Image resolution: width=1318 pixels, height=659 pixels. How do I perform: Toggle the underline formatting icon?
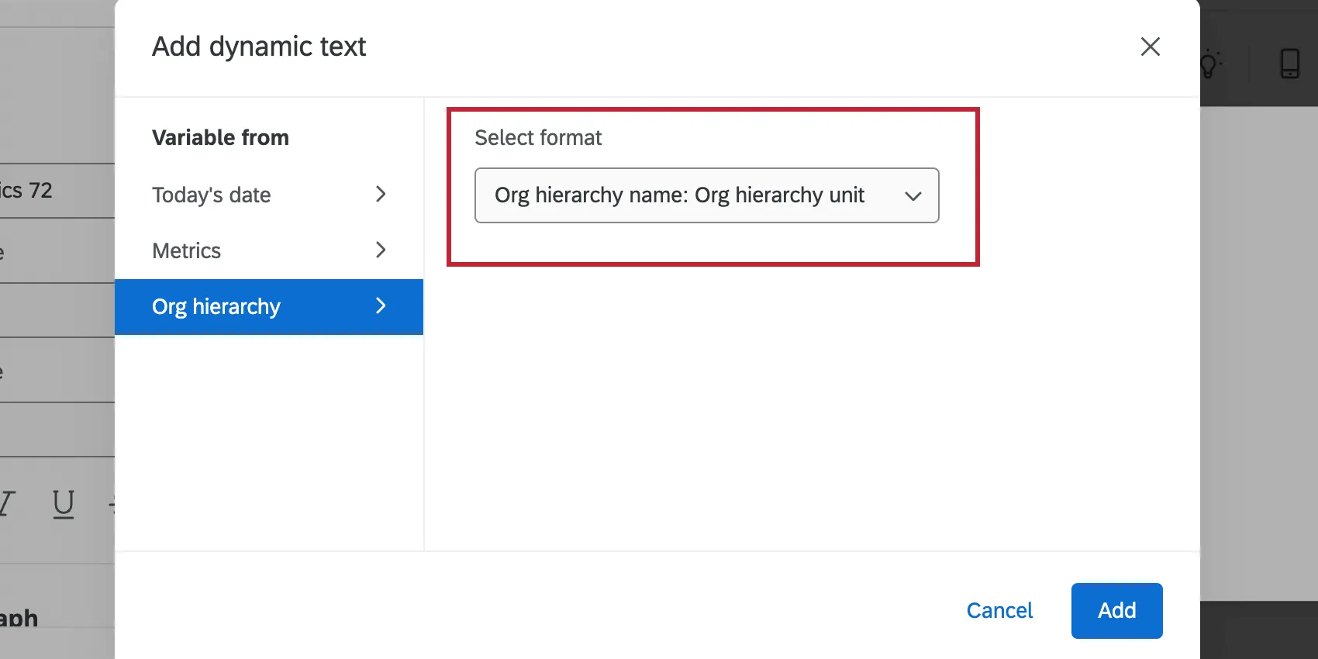63,504
